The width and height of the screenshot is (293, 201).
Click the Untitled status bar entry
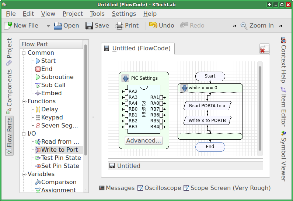coord(185,166)
